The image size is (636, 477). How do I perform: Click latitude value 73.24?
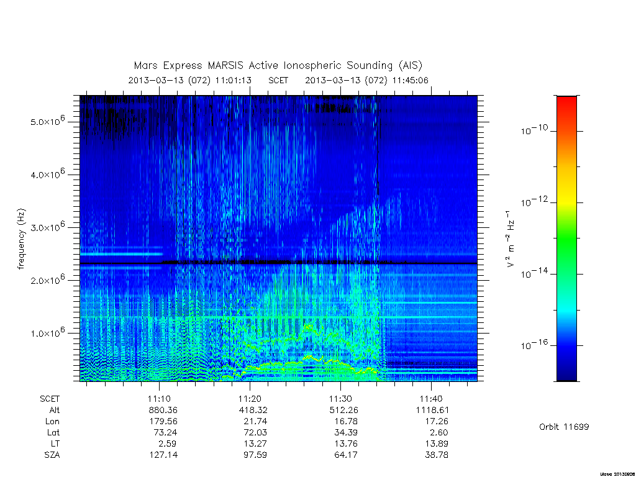[x=165, y=432]
